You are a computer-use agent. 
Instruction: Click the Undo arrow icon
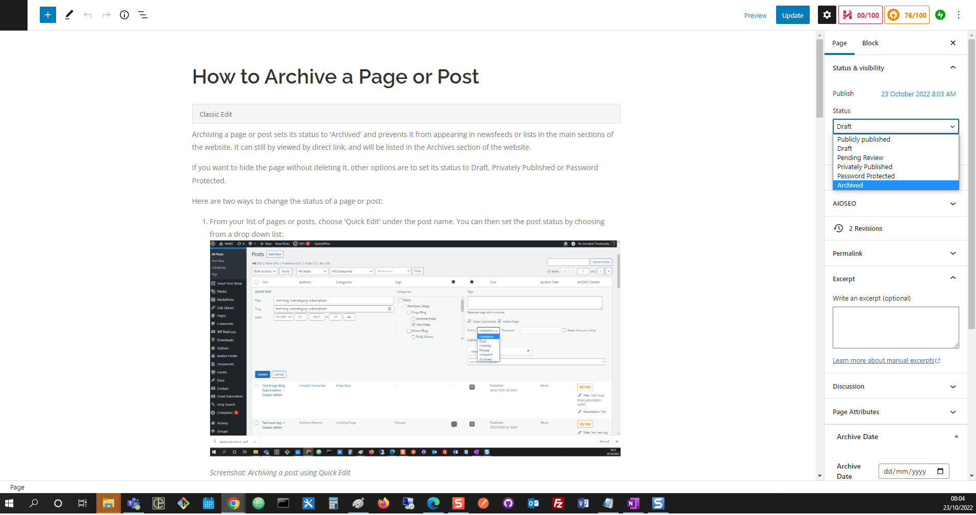tap(88, 15)
